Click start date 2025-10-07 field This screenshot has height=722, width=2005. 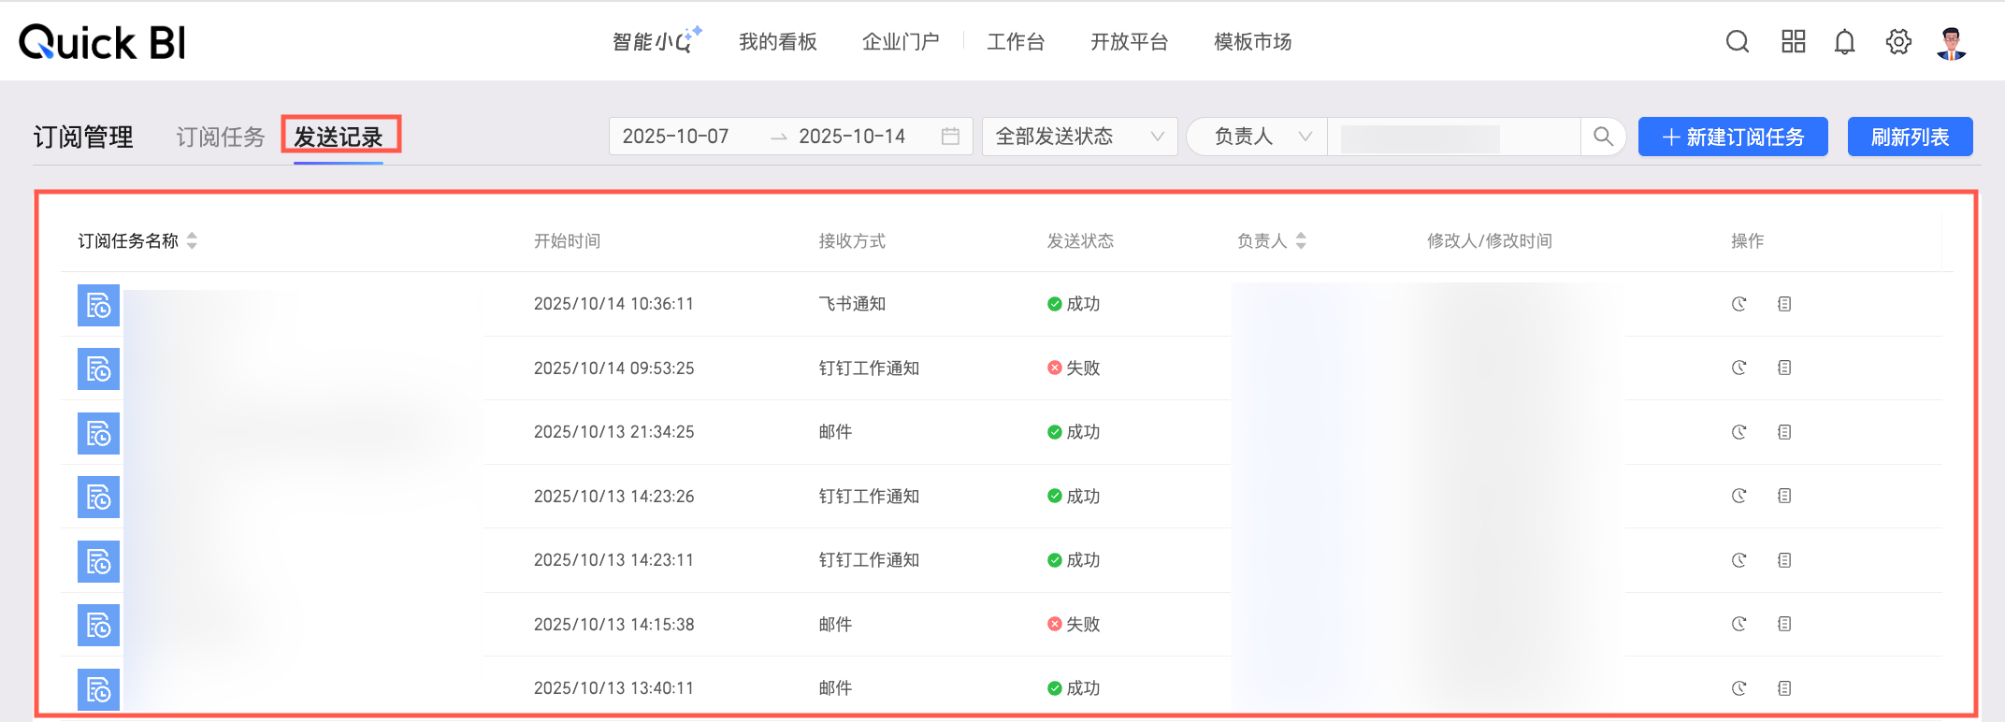pos(675,137)
